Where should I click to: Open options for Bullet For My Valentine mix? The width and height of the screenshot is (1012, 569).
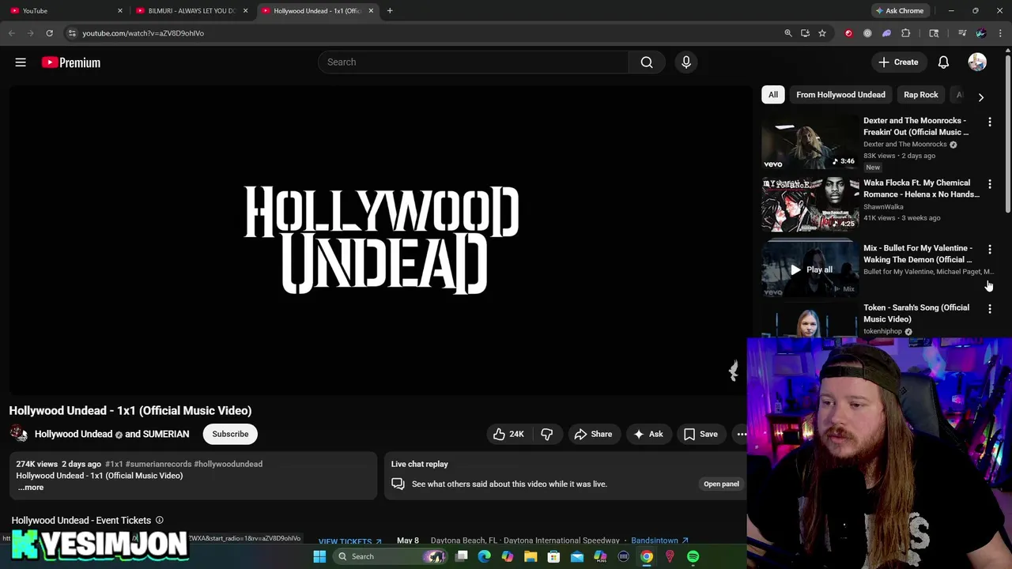coord(990,250)
